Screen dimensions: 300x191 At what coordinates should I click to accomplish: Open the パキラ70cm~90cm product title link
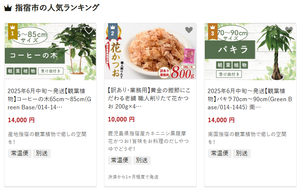click(x=250, y=99)
